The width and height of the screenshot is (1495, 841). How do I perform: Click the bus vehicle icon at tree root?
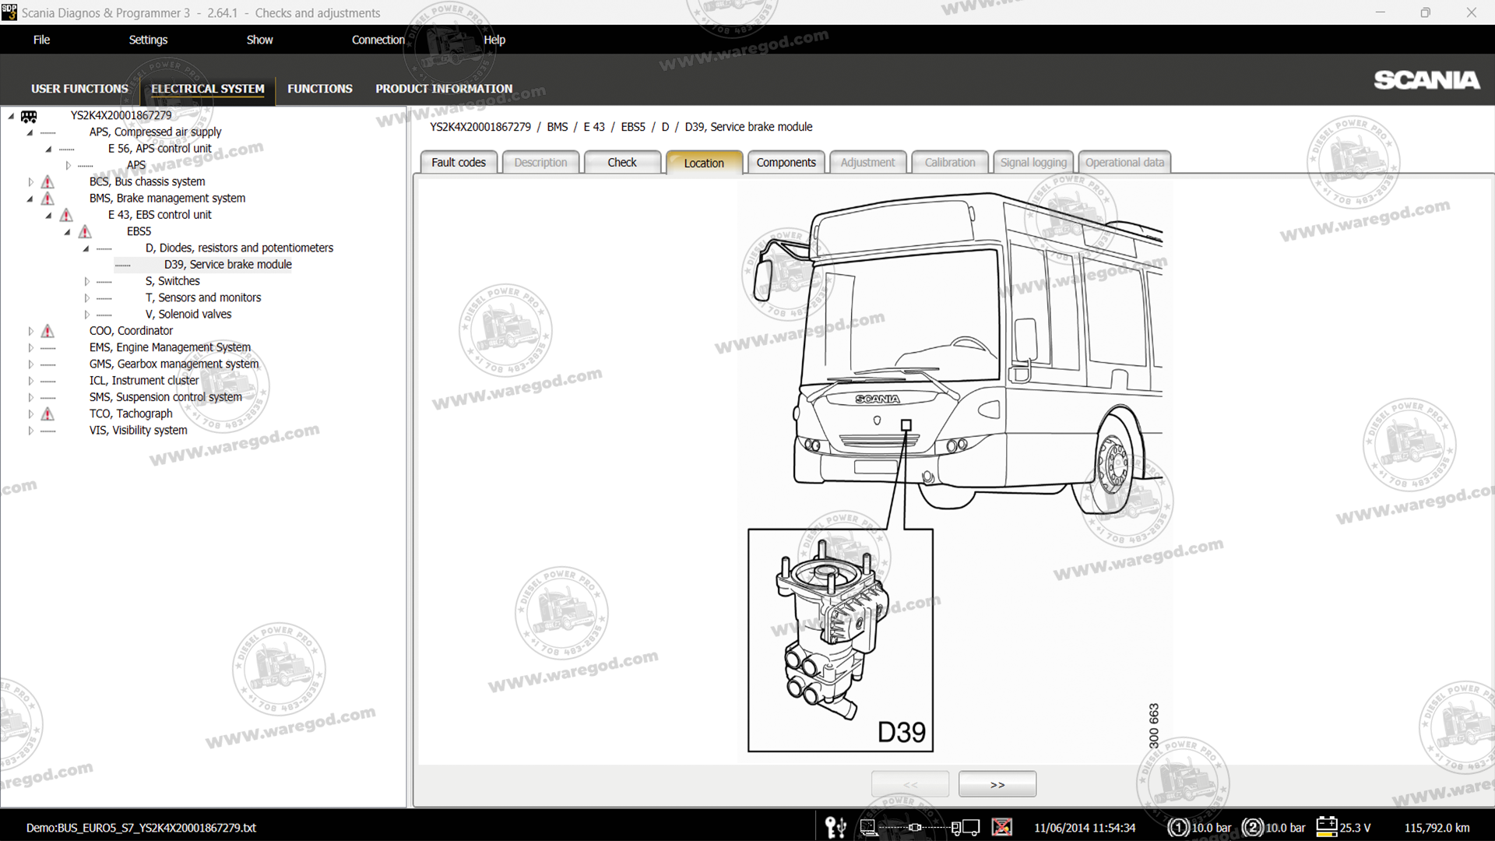29,116
